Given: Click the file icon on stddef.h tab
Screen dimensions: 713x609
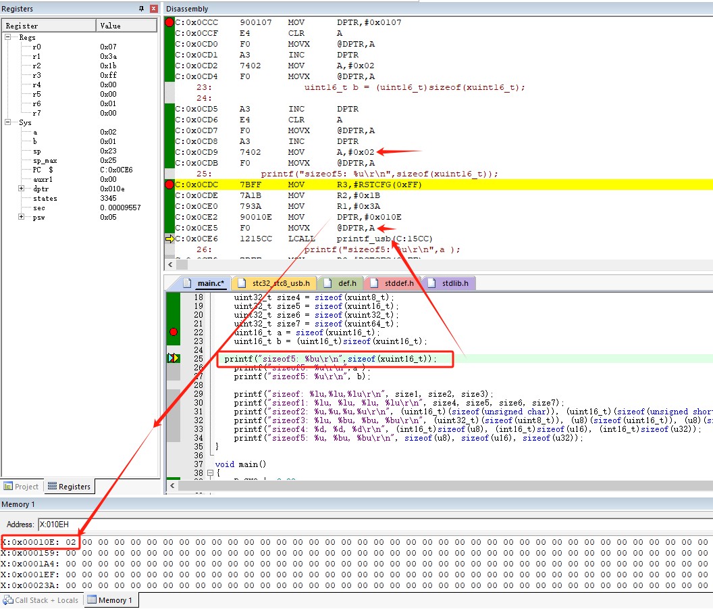Looking at the screenshot, I should [x=375, y=283].
